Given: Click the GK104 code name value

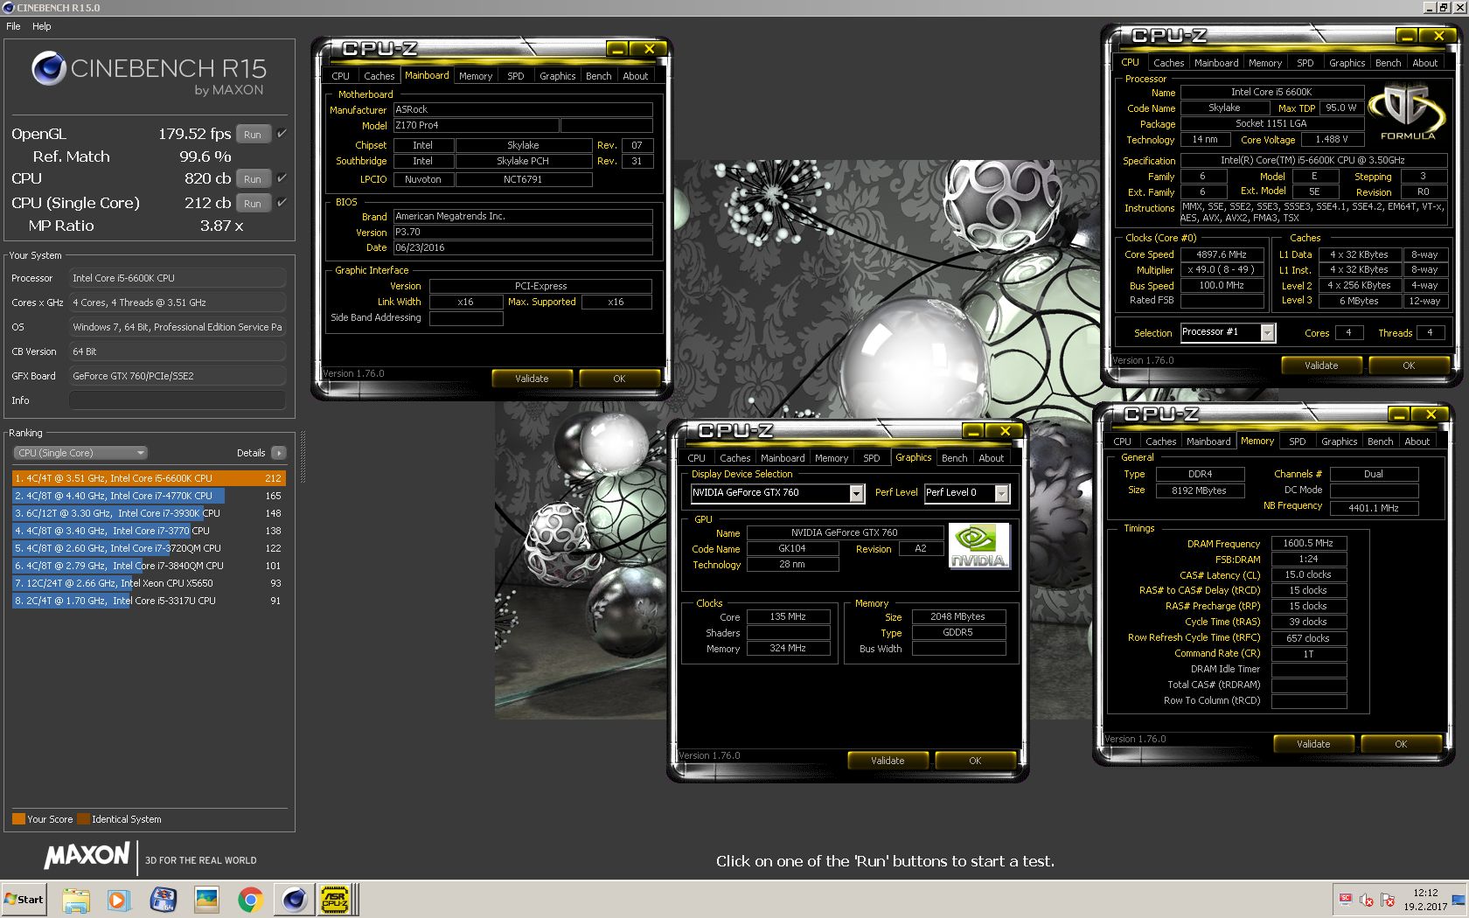Looking at the screenshot, I should pyautogui.click(x=792, y=549).
